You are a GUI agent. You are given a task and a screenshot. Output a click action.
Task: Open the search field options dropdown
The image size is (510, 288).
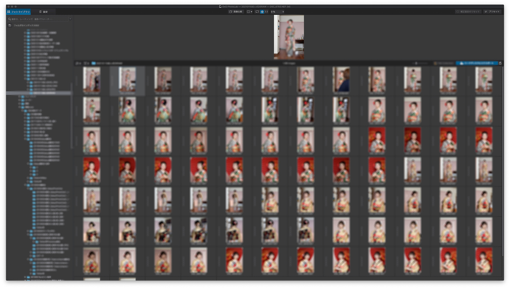pos(70,19)
